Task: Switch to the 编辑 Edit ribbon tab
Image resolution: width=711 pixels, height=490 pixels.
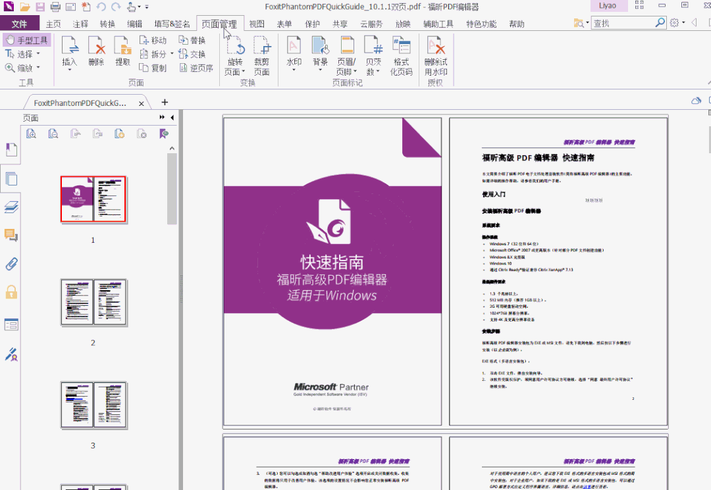Action: click(x=135, y=24)
